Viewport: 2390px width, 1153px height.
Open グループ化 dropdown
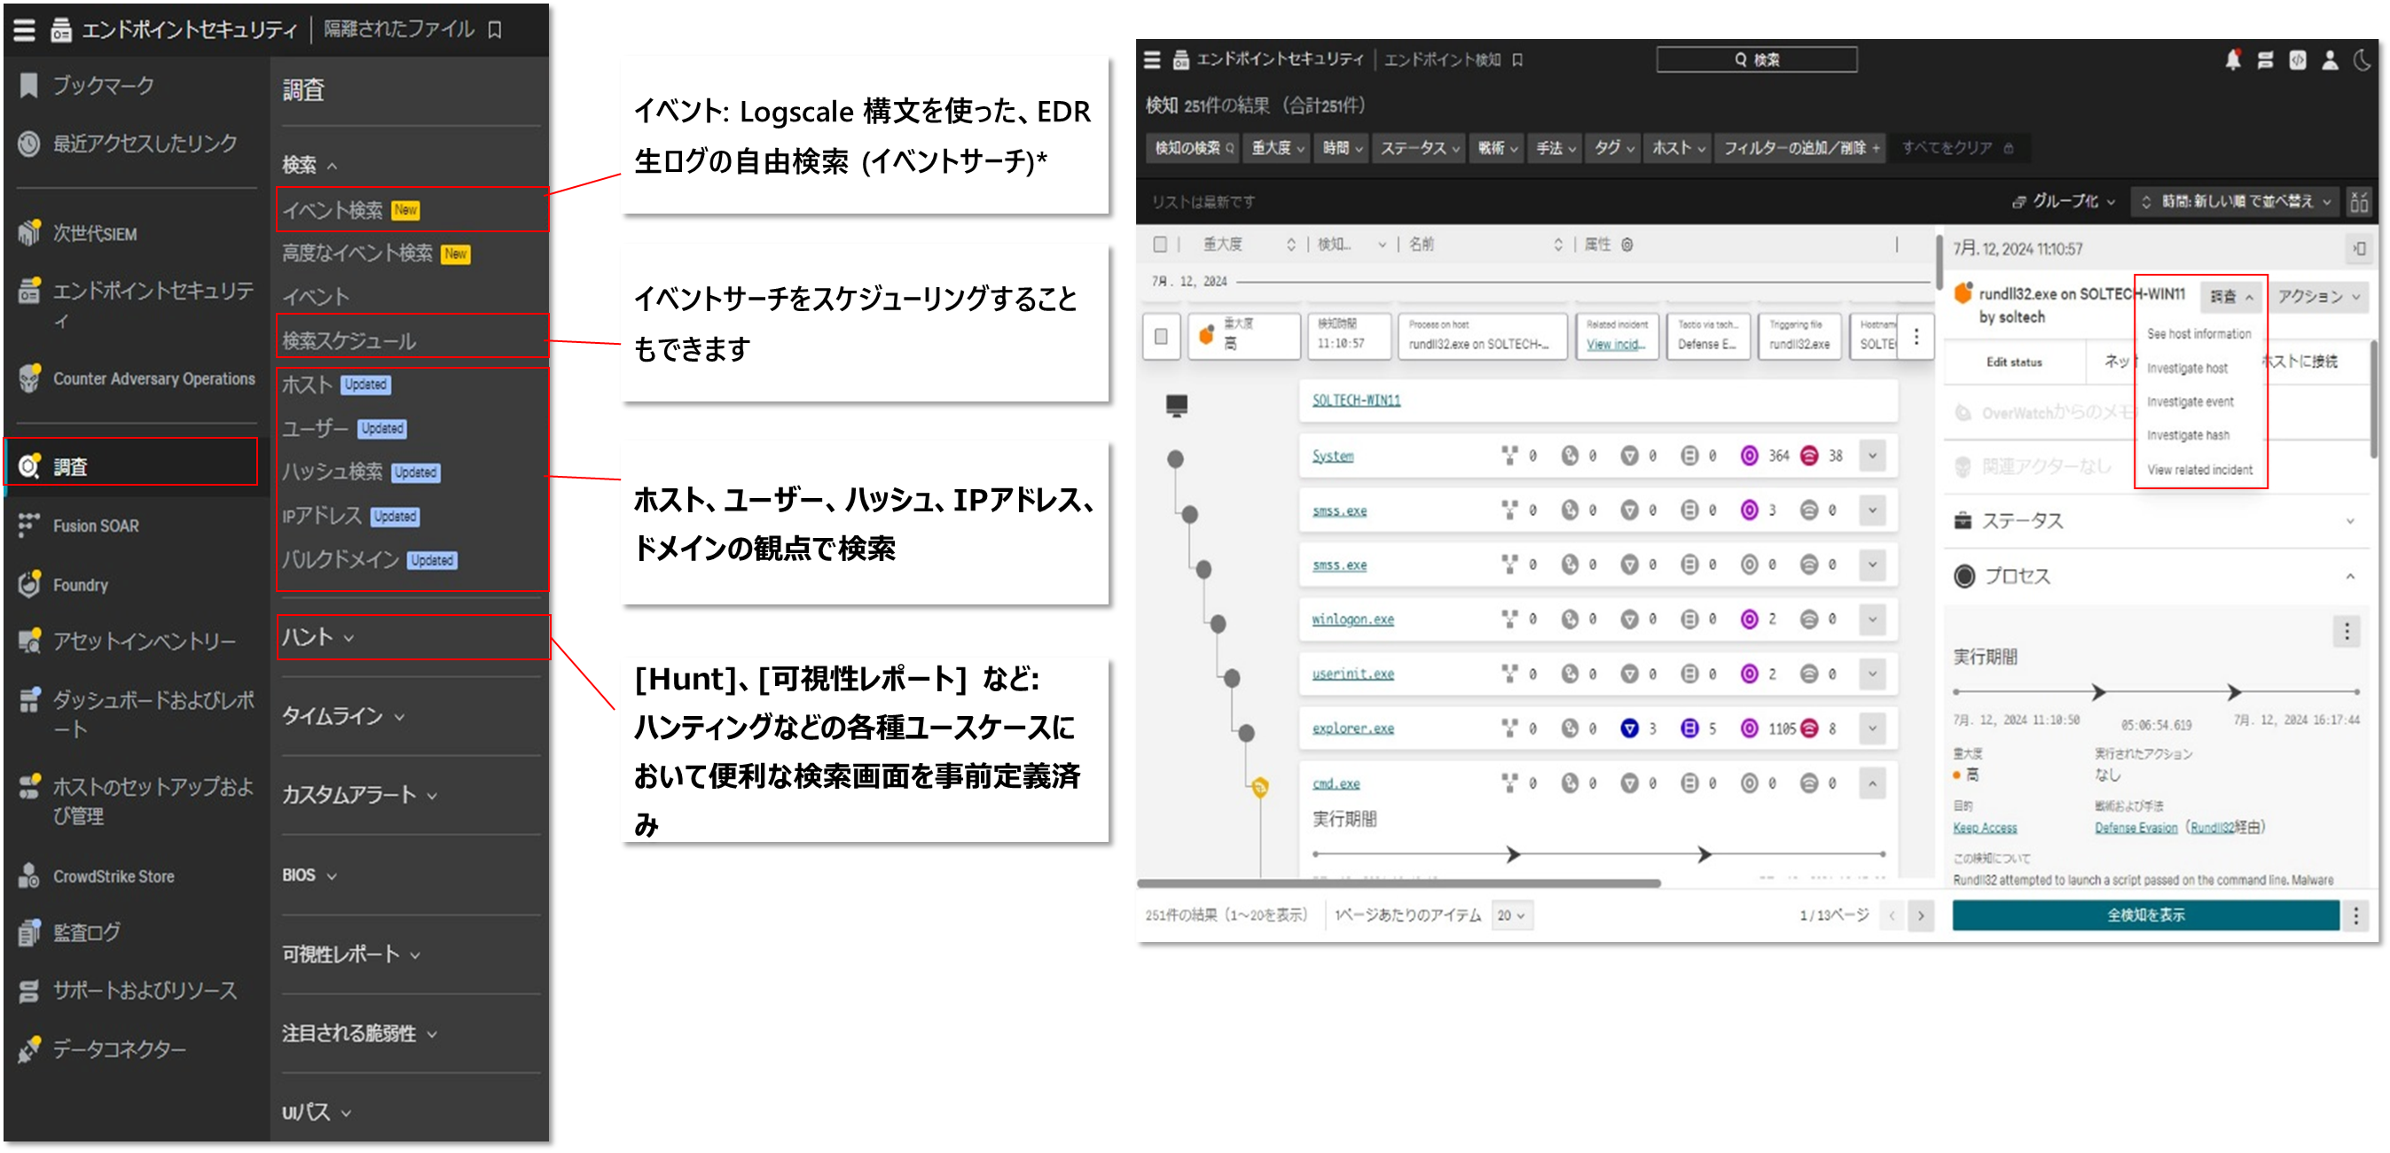click(2064, 201)
